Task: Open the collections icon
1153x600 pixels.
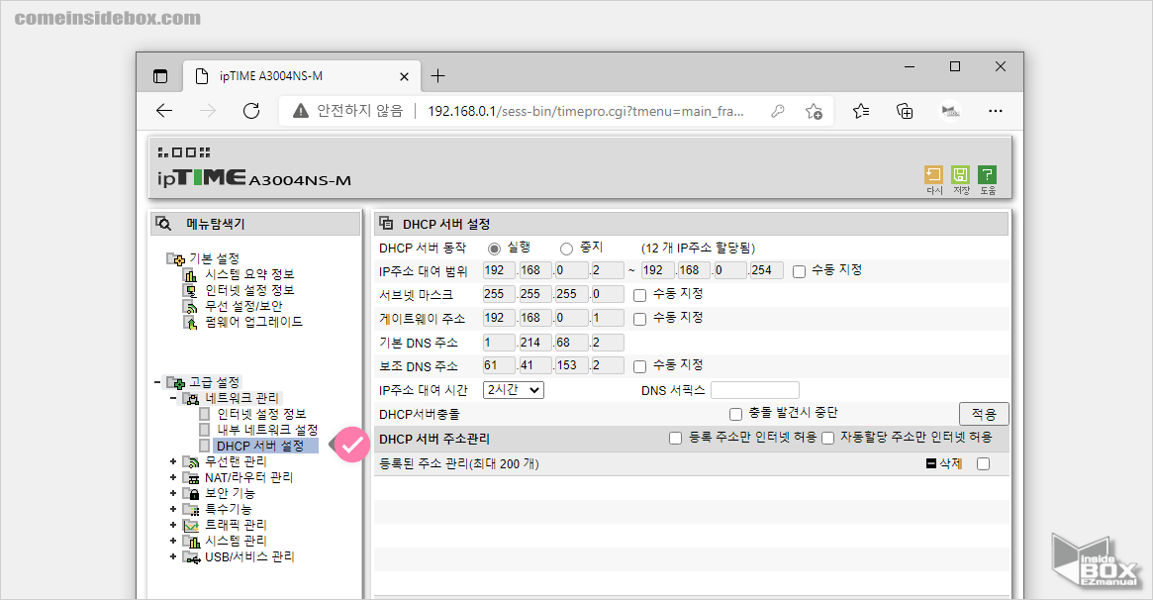Action: (x=906, y=111)
